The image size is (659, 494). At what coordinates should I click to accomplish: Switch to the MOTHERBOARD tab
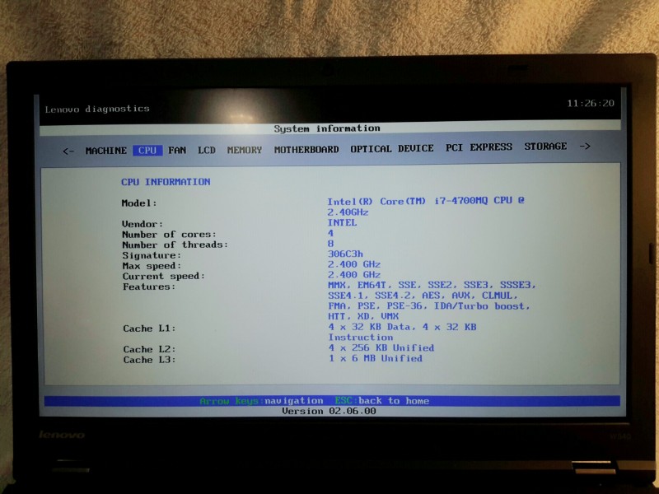306,149
